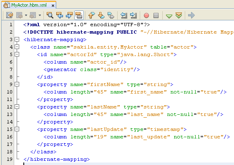Image resolution: width=234 pixels, height=165 pixels.
Task: Click the "firstName" property name value
Action: (105, 84)
